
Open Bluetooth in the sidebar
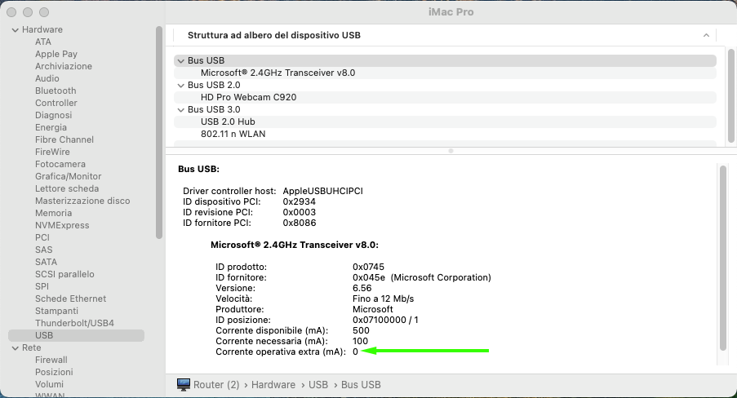pyautogui.click(x=55, y=91)
